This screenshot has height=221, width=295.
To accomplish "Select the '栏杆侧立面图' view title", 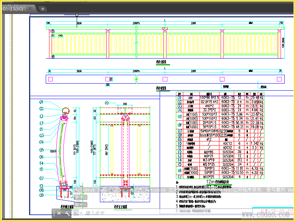I will [x=67, y=207].
